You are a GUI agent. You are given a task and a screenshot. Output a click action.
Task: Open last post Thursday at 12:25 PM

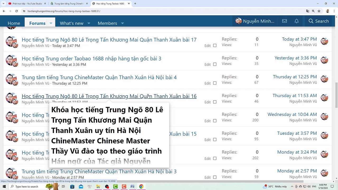point(295,77)
